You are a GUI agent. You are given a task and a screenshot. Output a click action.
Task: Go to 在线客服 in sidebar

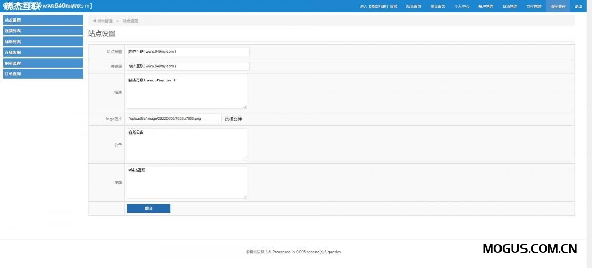(x=43, y=52)
